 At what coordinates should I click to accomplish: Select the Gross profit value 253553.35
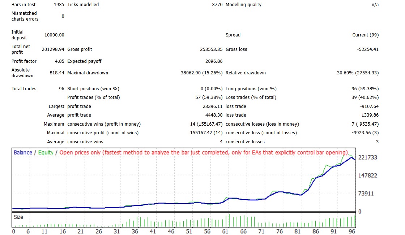coord(211,49)
